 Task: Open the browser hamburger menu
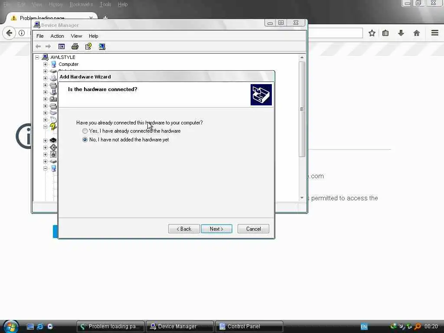(435, 33)
